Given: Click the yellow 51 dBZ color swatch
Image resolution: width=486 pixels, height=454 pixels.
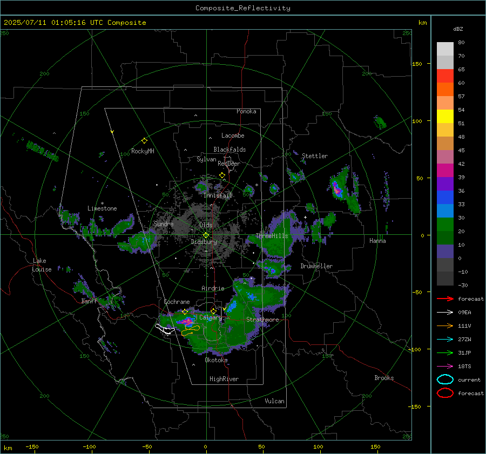Looking at the screenshot, I should pos(445,117).
